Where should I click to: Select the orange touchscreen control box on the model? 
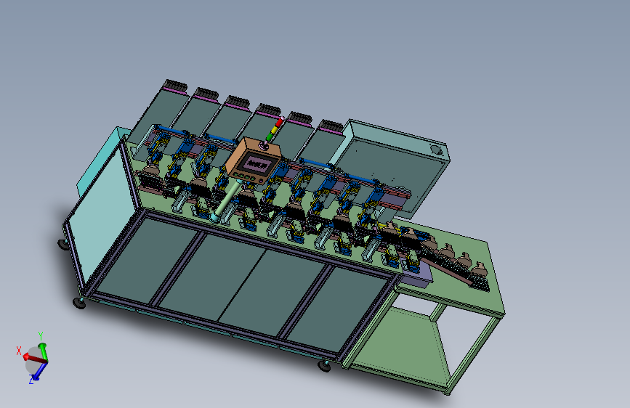(x=253, y=161)
